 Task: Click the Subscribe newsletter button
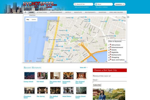pyautogui.click(x=97, y=85)
